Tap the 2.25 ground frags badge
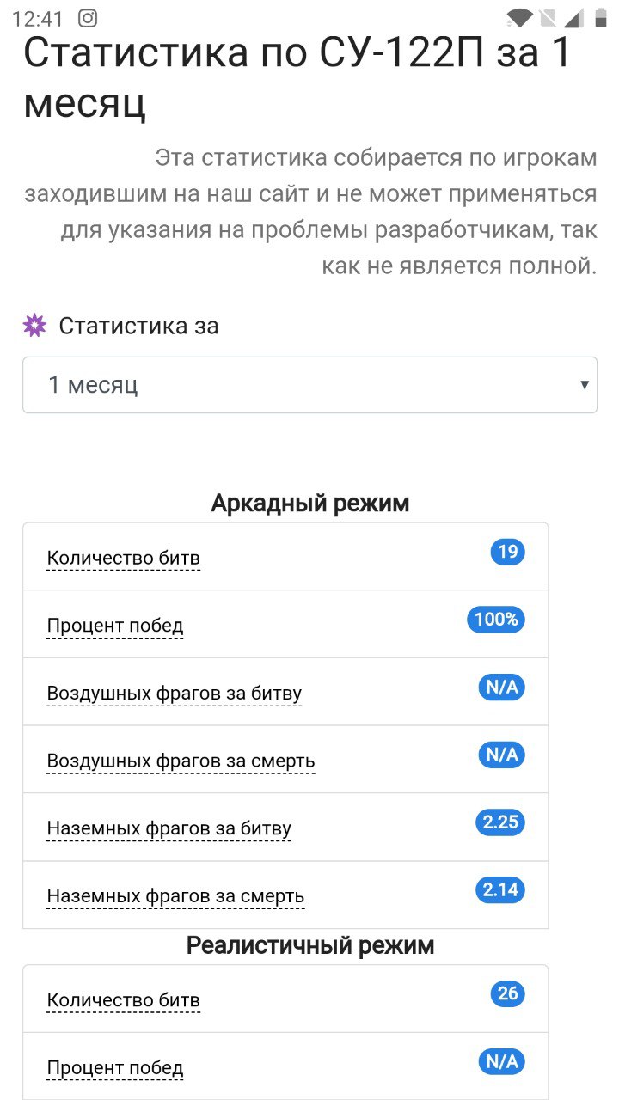619x1100 pixels. click(500, 822)
